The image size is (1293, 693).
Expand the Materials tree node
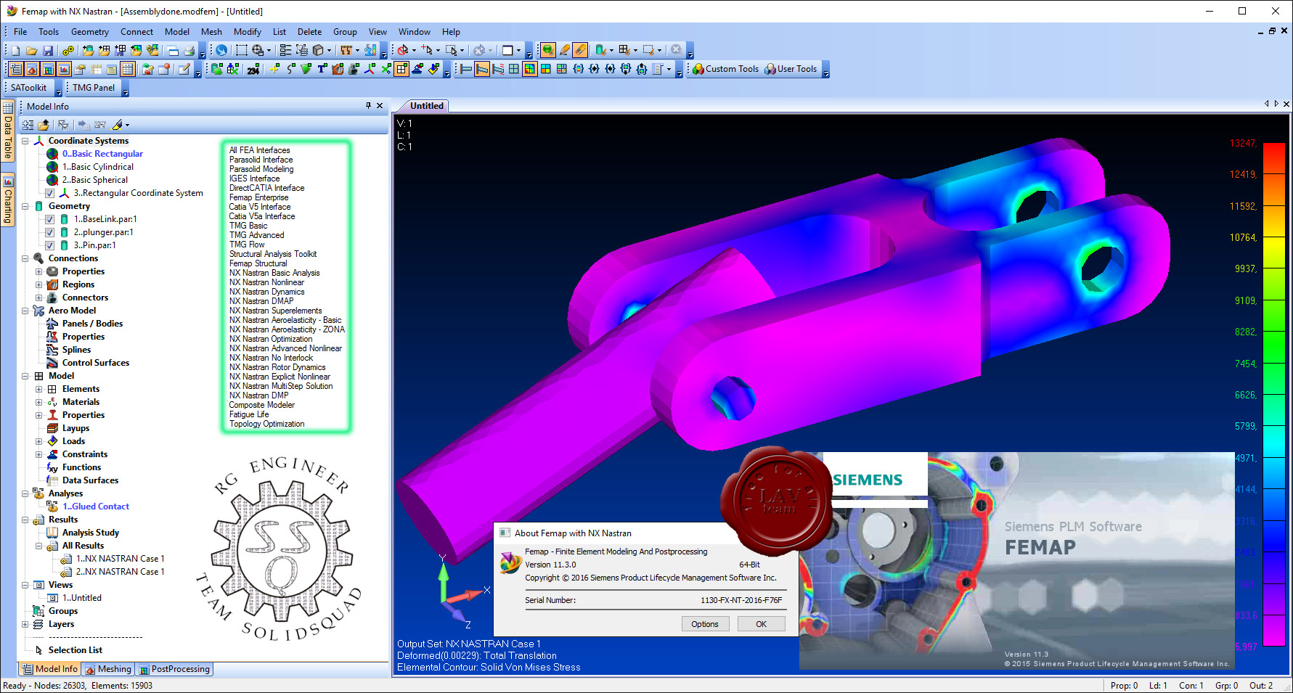point(39,402)
